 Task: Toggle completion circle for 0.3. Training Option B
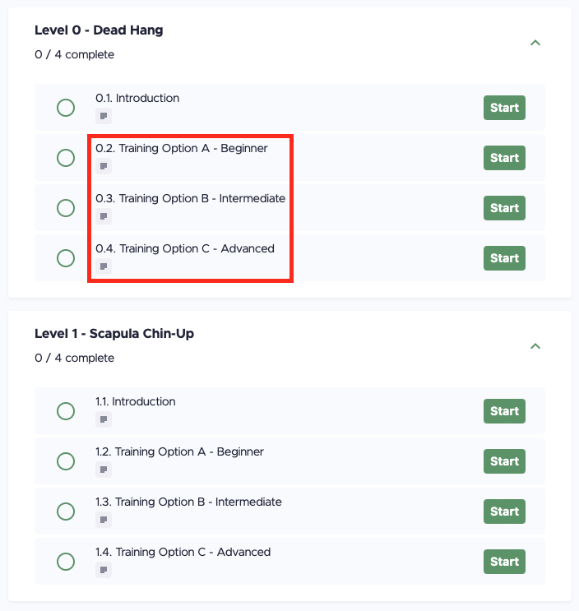[66, 208]
